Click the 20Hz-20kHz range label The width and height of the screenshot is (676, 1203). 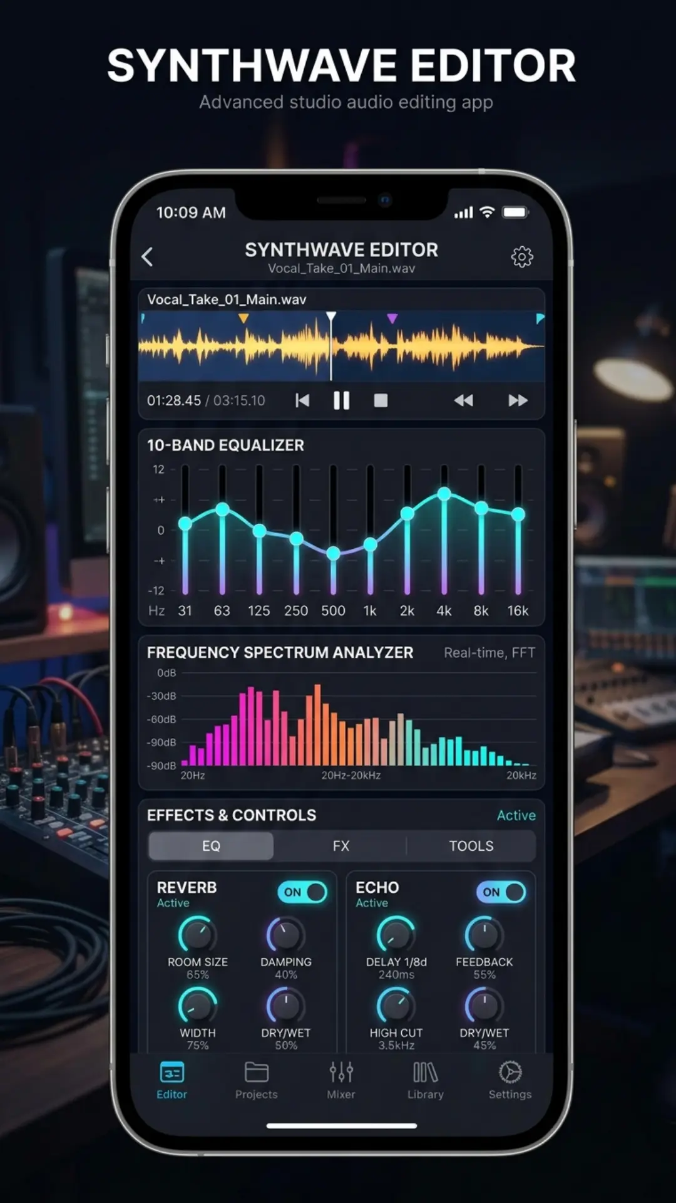point(351,776)
